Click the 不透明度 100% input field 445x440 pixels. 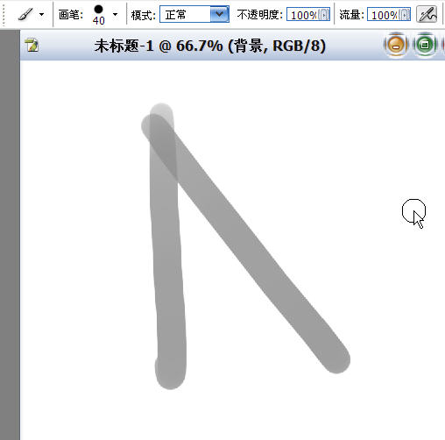click(x=303, y=15)
